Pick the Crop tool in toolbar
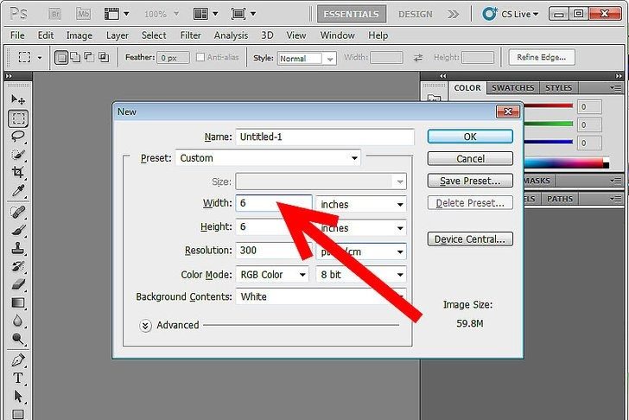This screenshot has height=420, width=629. pos(18,174)
